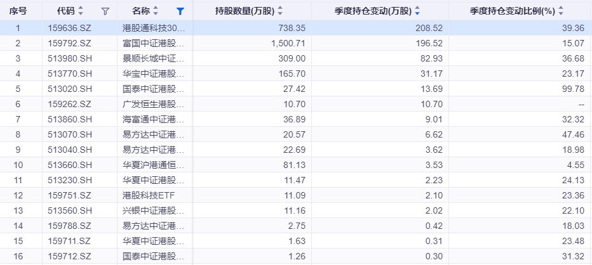Image resolution: width=592 pixels, height=265 pixels.
Task: Select code 513040.SH
Action: 70,150
